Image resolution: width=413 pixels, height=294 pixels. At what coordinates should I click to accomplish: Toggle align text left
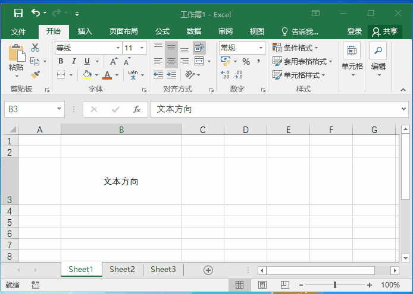[158, 61]
